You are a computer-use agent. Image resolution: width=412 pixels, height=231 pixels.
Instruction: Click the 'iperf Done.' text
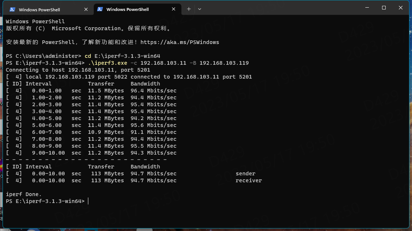point(24,194)
